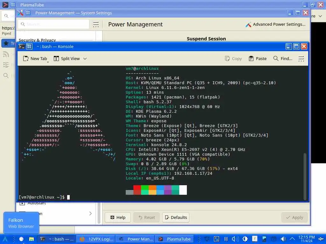Image resolution: width=326 pixels, height=244 pixels.
Task: Open the subscriptions feed icon in PlasmaTube
Action: (6, 54)
